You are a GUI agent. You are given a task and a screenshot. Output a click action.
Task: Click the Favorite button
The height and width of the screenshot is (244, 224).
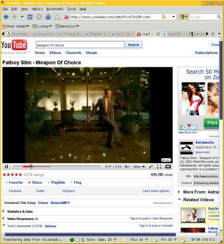click(x=14, y=183)
